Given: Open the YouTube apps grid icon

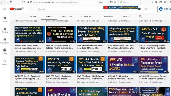Looking at the screenshot, I should coord(146,9).
